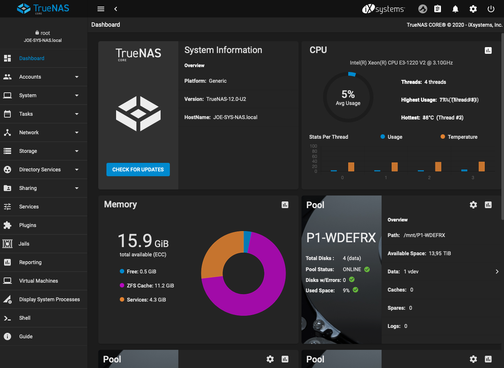Expand the Data vdev chevron
This screenshot has width=504, height=368.
tap(497, 272)
